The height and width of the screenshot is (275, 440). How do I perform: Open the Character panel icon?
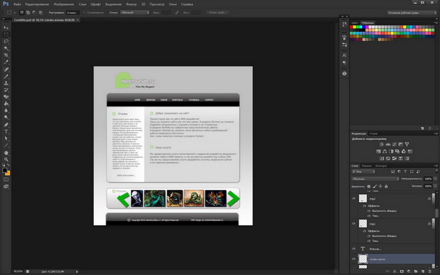(344, 54)
